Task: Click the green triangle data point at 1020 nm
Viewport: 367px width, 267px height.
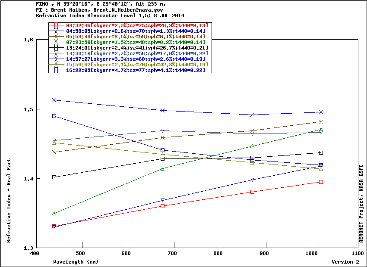Action: (321, 130)
